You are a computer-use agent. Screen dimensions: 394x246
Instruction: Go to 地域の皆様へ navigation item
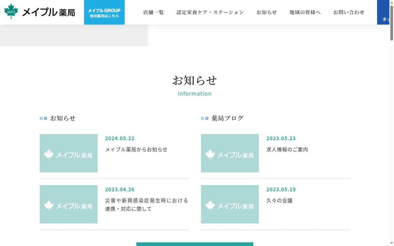(x=305, y=12)
